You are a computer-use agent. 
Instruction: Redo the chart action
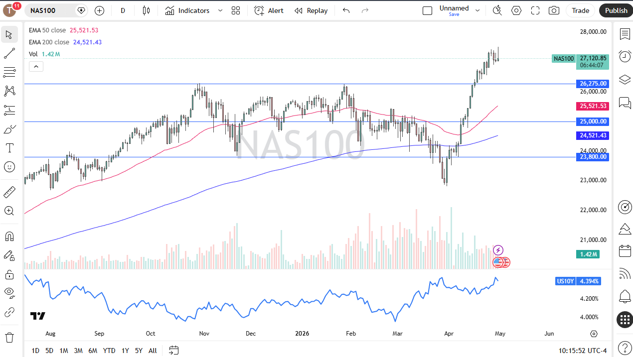365,10
